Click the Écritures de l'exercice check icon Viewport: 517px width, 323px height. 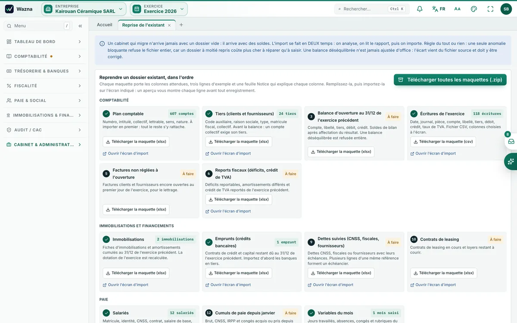pos(414,114)
